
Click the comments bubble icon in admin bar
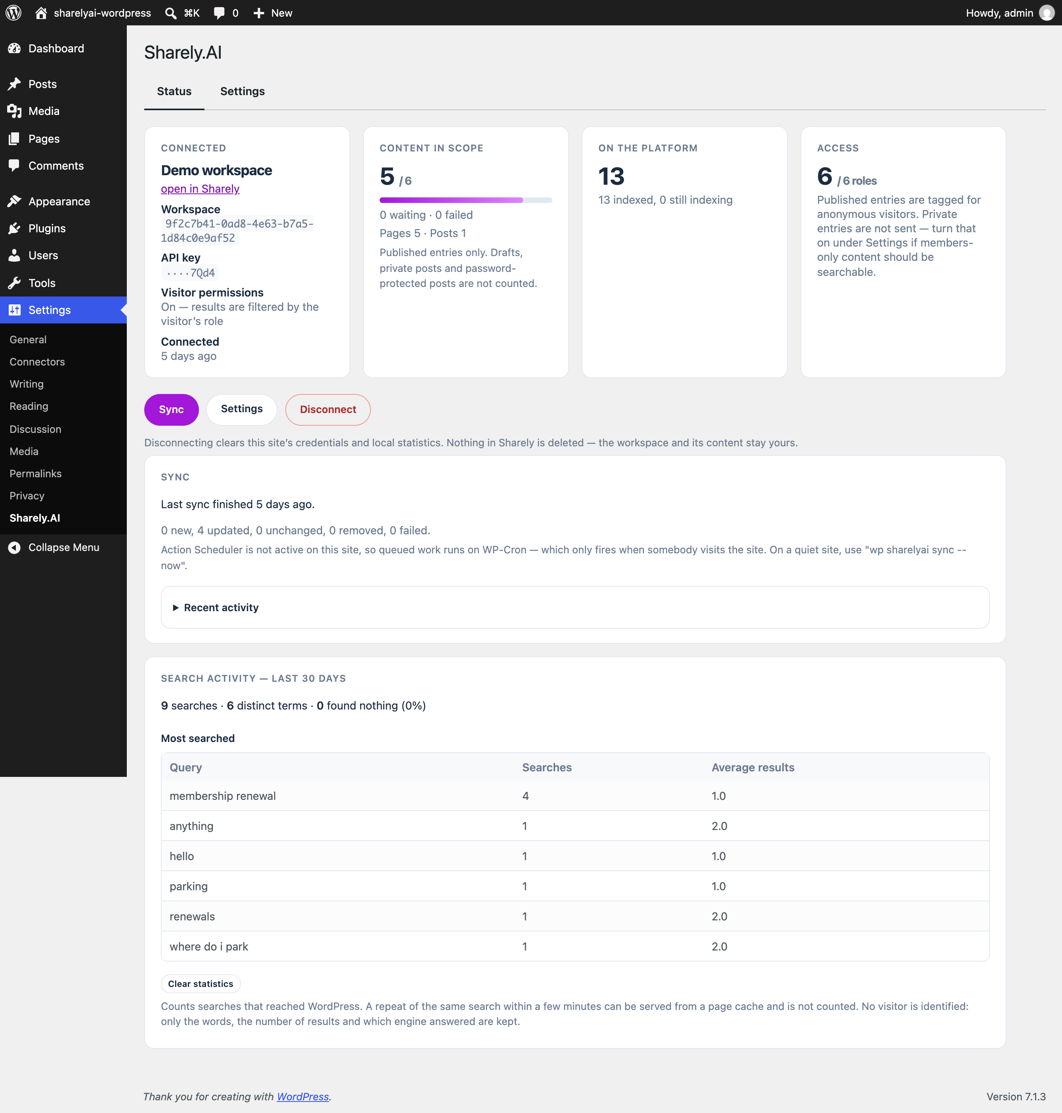219,12
